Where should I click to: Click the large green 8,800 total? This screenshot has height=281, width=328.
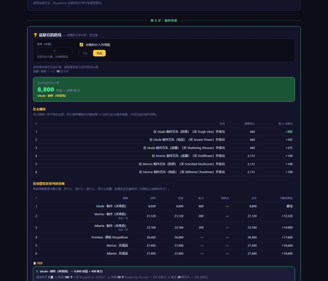[46, 90]
